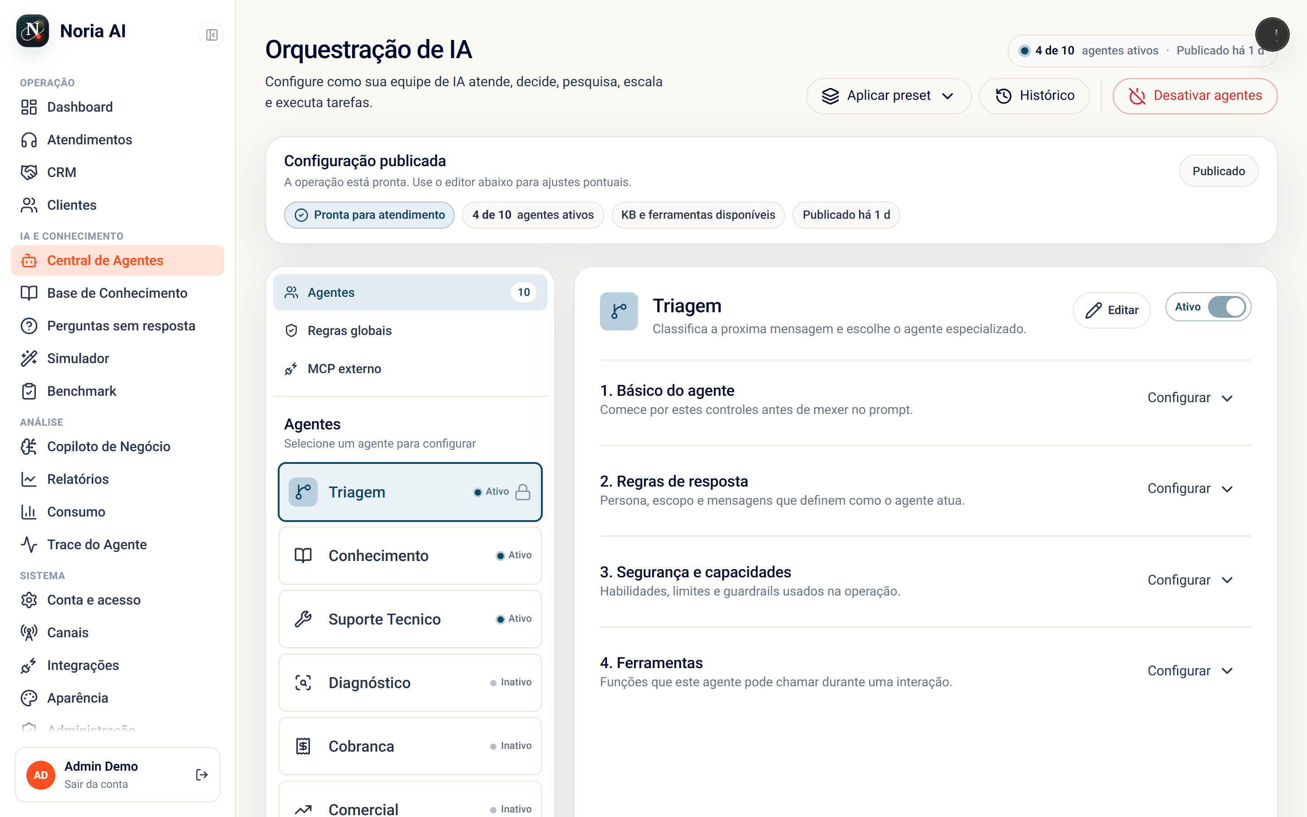Click the Atendimentos headset icon
The width and height of the screenshot is (1307, 817).
(29, 140)
